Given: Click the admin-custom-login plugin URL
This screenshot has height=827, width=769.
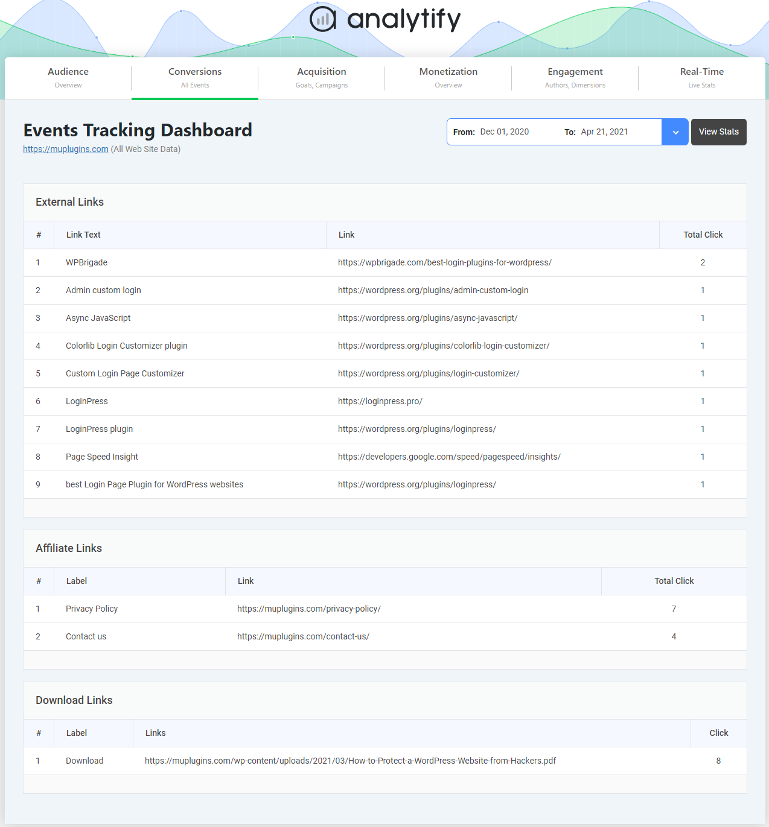Looking at the screenshot, I should point(433,290).
